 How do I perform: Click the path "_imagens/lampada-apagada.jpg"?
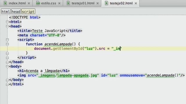pyautogui.click(x=67, y=75)
